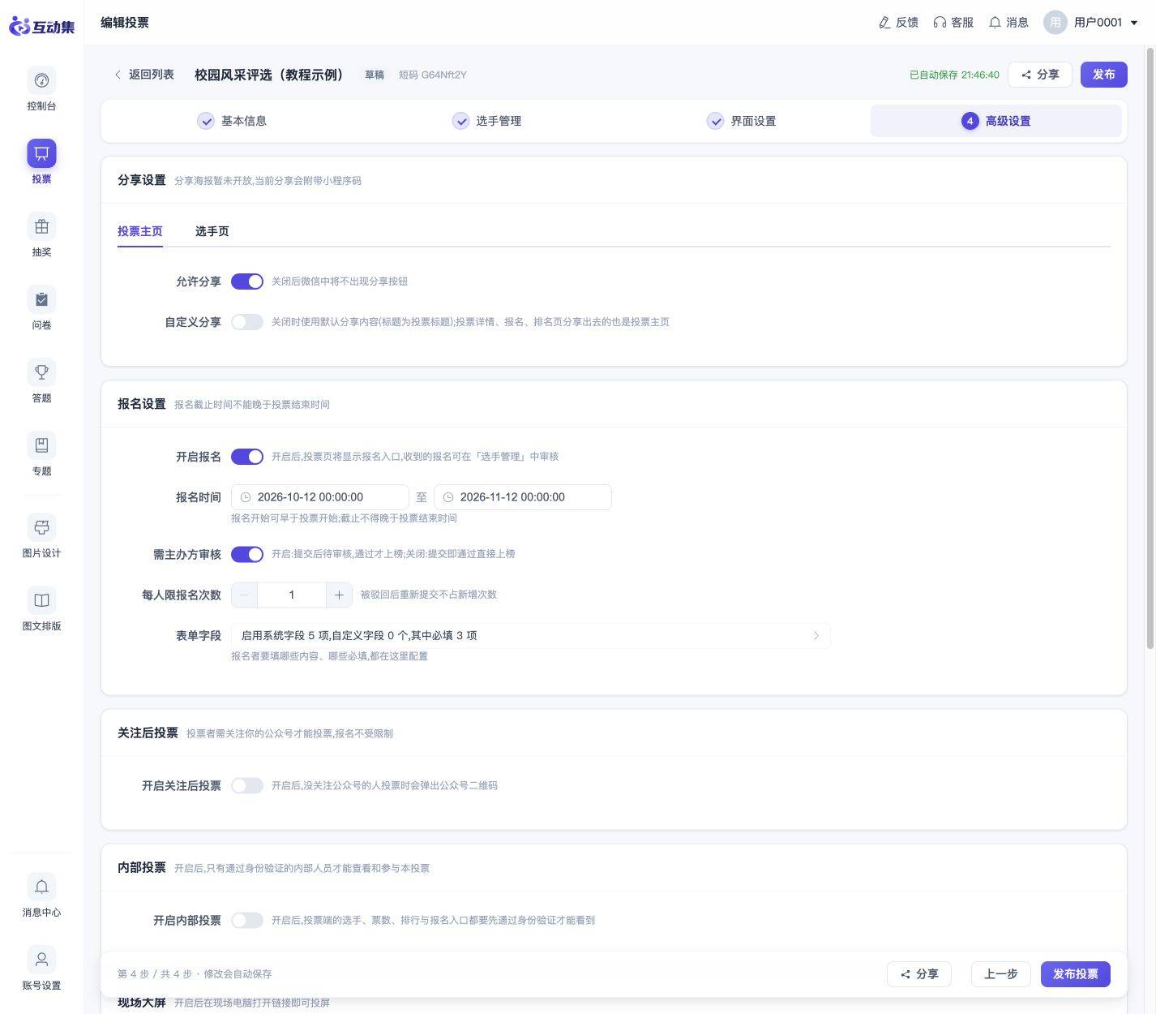Open the 账号设置 account settings icon
This screenshot has width=1156, height=1014.
click(41, 960)
